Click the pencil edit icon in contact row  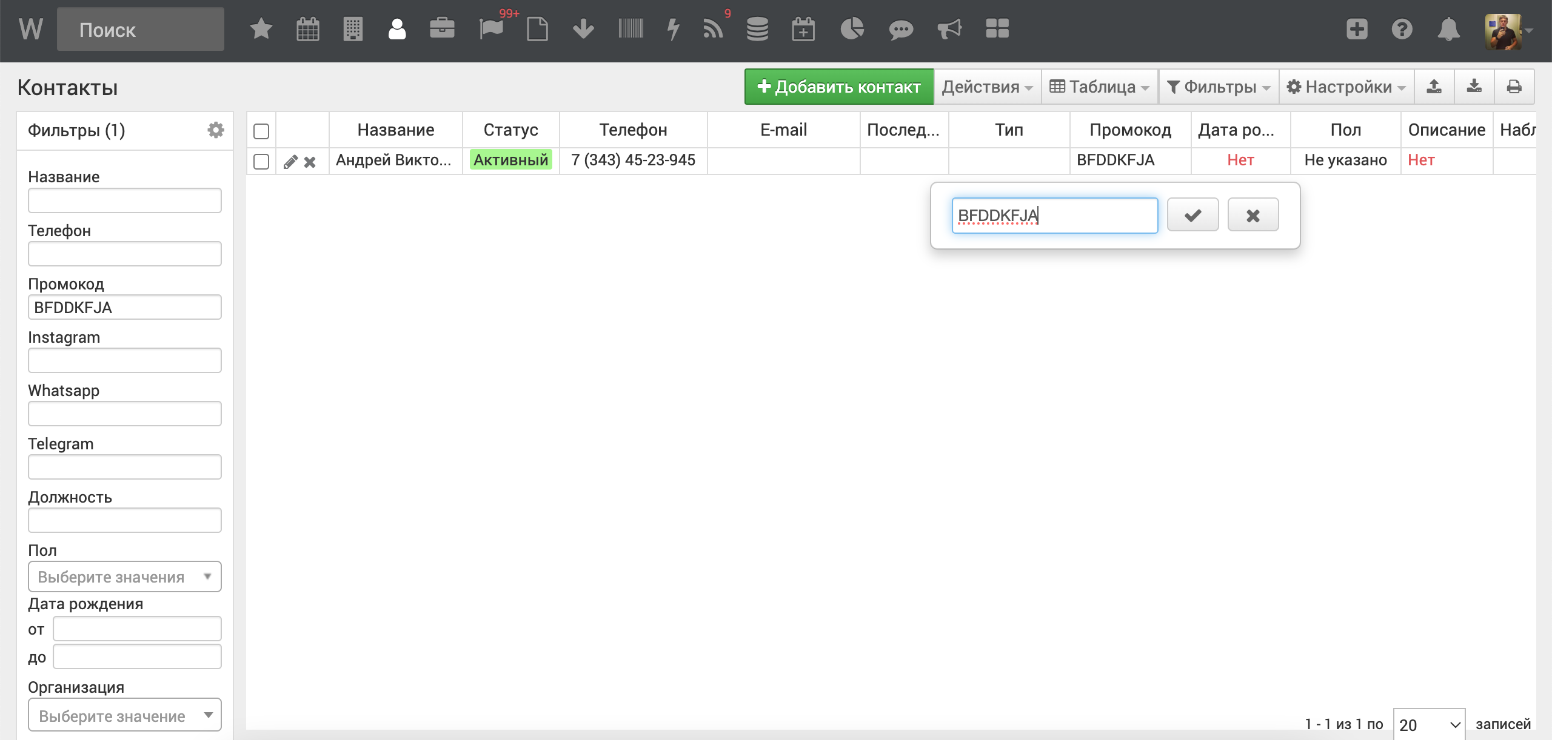pos(290,162)
